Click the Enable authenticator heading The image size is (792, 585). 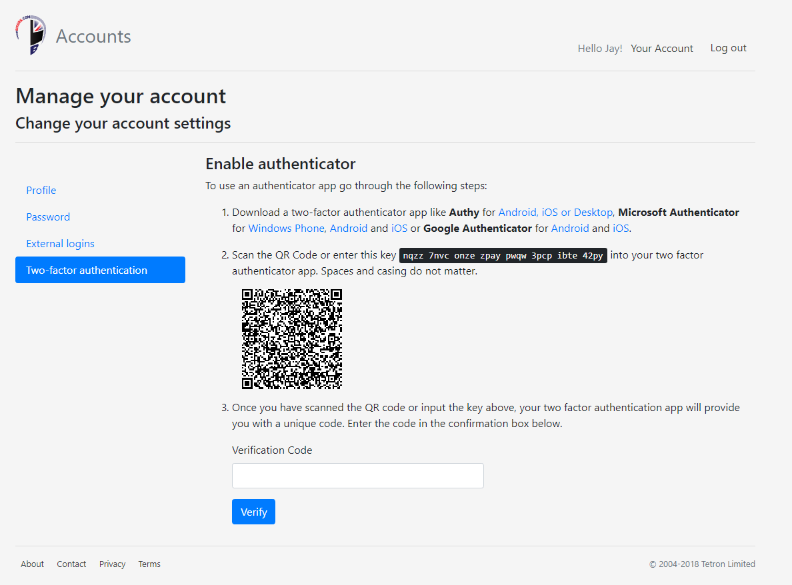280,164
